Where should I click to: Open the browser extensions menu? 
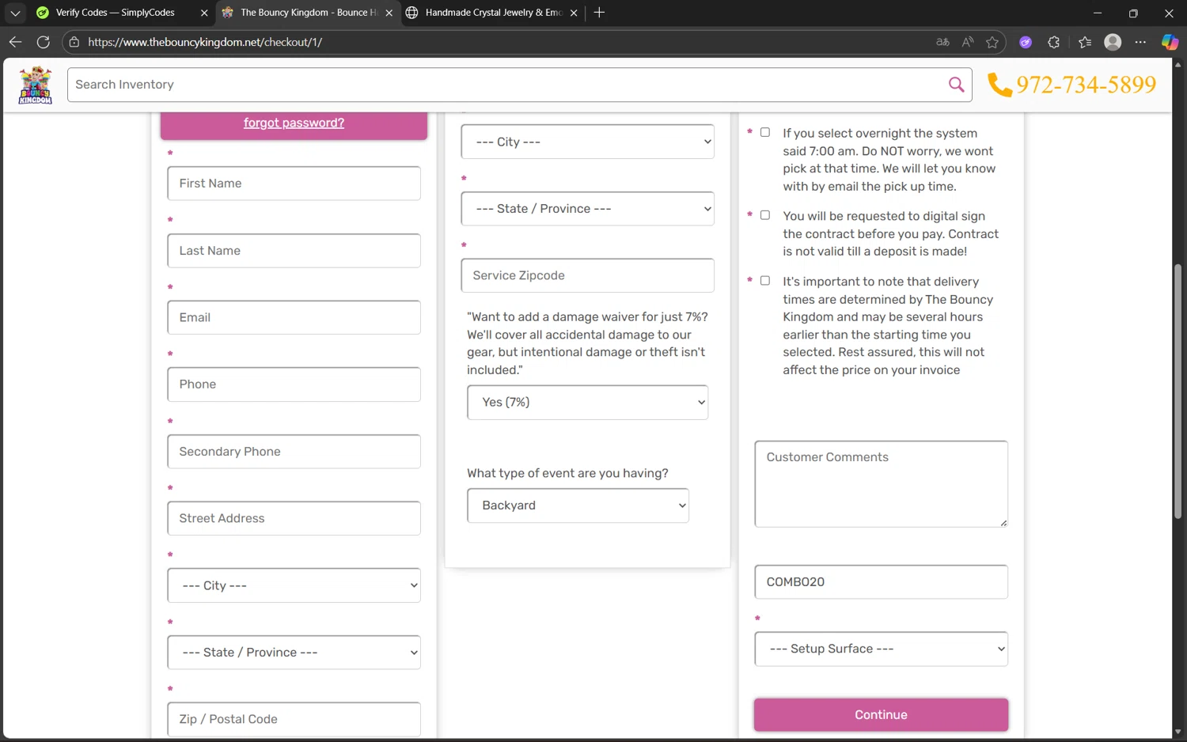tap(1053, 42)
